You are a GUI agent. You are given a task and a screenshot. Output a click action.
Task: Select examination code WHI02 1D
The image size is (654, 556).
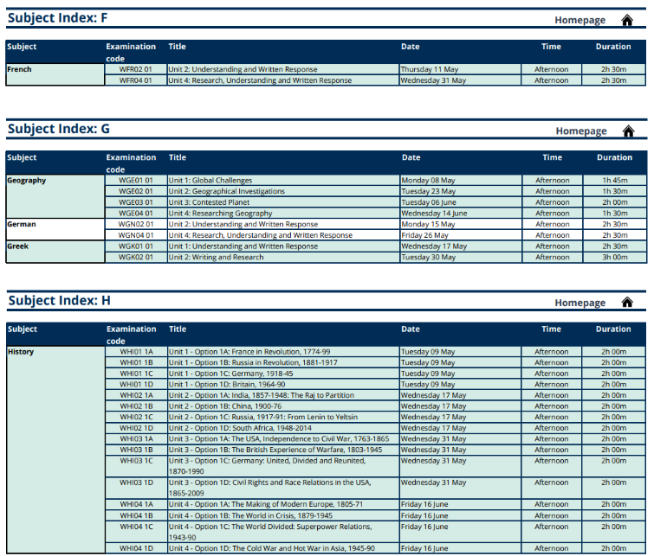[136, 428]
